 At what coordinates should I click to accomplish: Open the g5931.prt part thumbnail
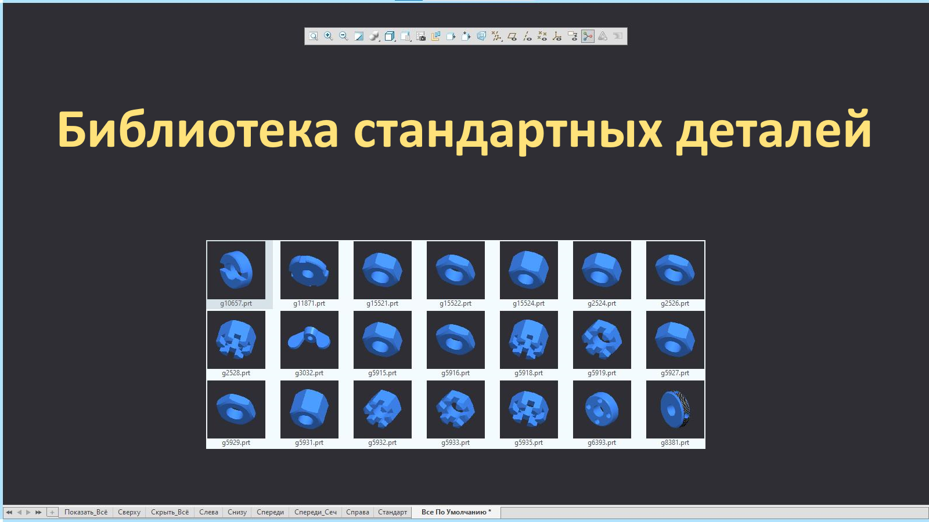coord(309,409)
